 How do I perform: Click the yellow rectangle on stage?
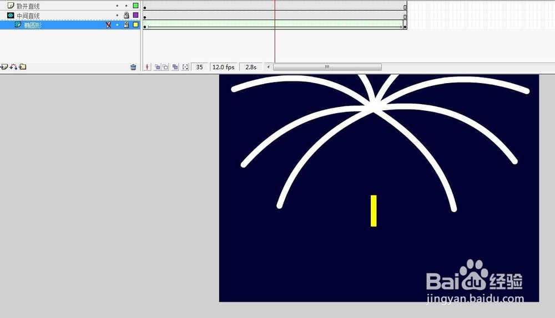click(374, 211)
